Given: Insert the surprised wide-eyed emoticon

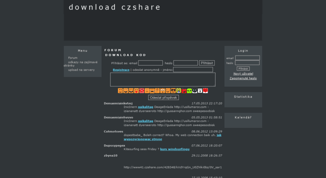Looking at the screenshot, I should [163, 90].
